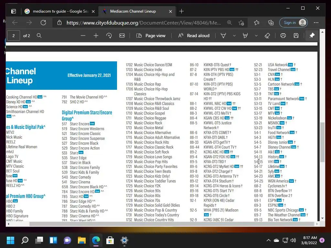Switch to mediacom tv guide Google Search tab

(60, 11)
